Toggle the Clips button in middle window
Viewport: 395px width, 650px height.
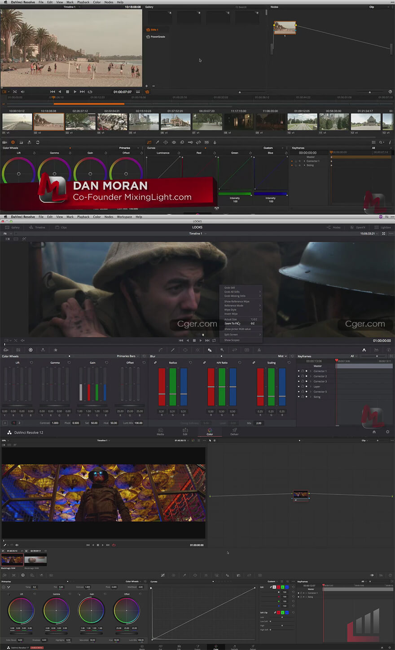coord(61,227)
